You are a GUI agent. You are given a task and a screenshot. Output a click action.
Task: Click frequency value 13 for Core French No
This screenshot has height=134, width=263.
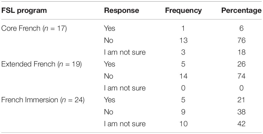[183, 40]
